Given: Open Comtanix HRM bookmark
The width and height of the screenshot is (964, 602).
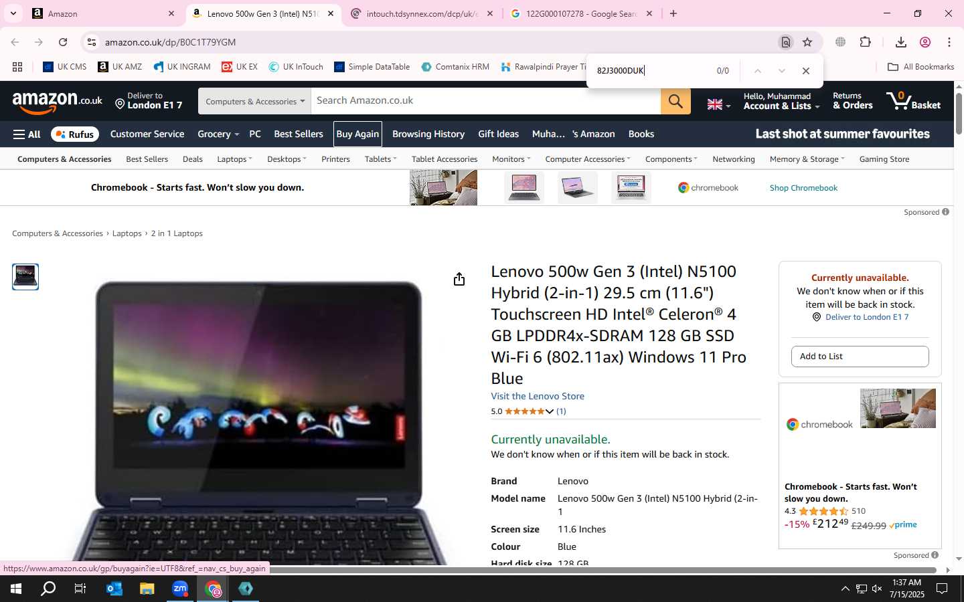Looking at the screenshot, I should click(455, 67).
